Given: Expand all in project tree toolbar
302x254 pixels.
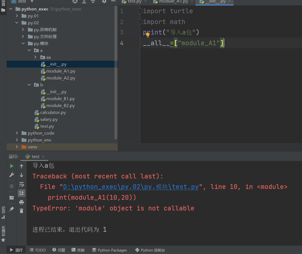Looking at the screenshot, I should (x=84, y=2).
